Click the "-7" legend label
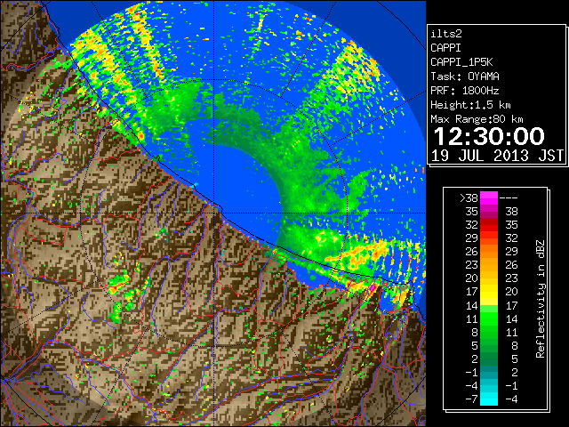The image size is (569, 427). point(471,399)
